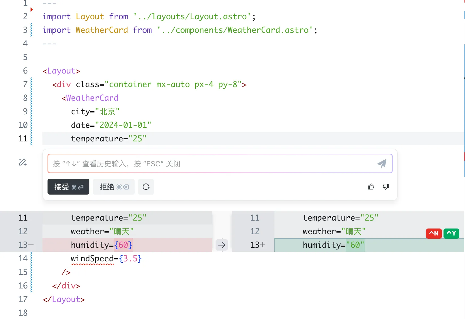This screenshot has width=465, height=319.
Task: Click the opening Layout tag on line 6
Action: click(61, 71)
